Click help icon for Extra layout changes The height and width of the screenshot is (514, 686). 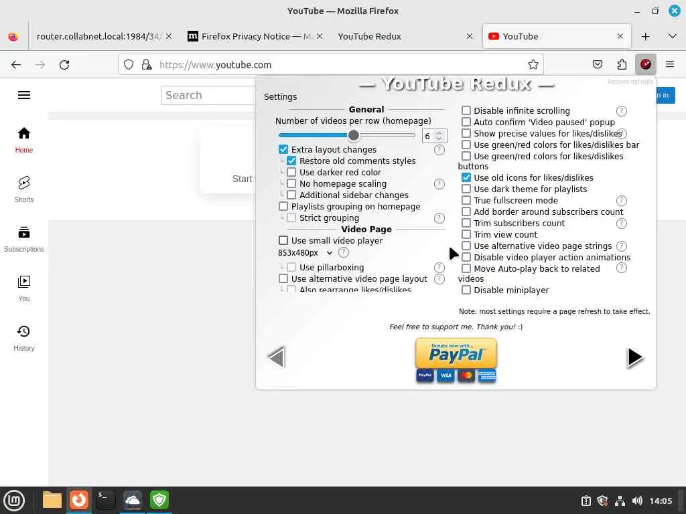point(439,150)
